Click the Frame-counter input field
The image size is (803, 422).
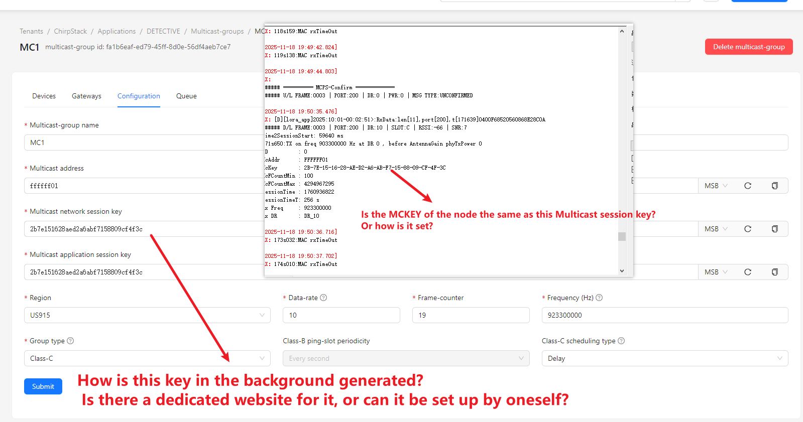[471, 315]
